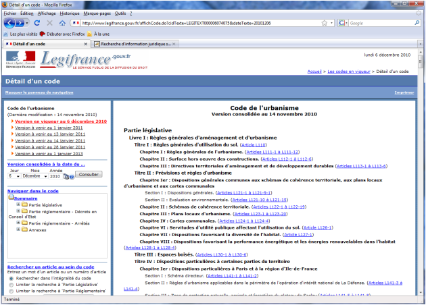426x305 pixels.
Task: Open the tab list dropdown at tab bar end
Action: pyautogui.click(x=421, y=44)
